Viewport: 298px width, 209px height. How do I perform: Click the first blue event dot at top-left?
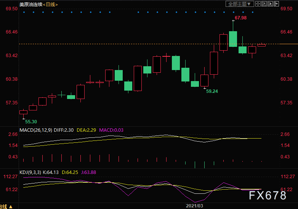coord(24,12)
